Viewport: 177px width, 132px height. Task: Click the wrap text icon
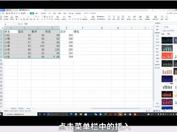pyautogui.click(x=64, y=17)
